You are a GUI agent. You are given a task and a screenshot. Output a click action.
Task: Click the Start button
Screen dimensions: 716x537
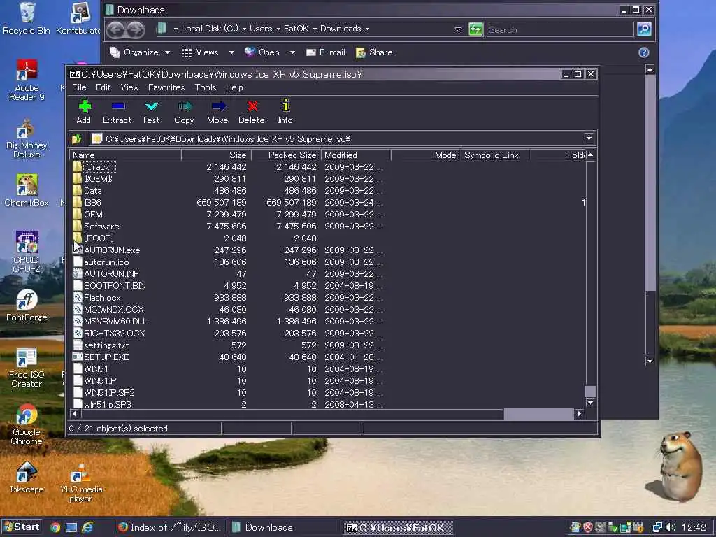(22, 527)
